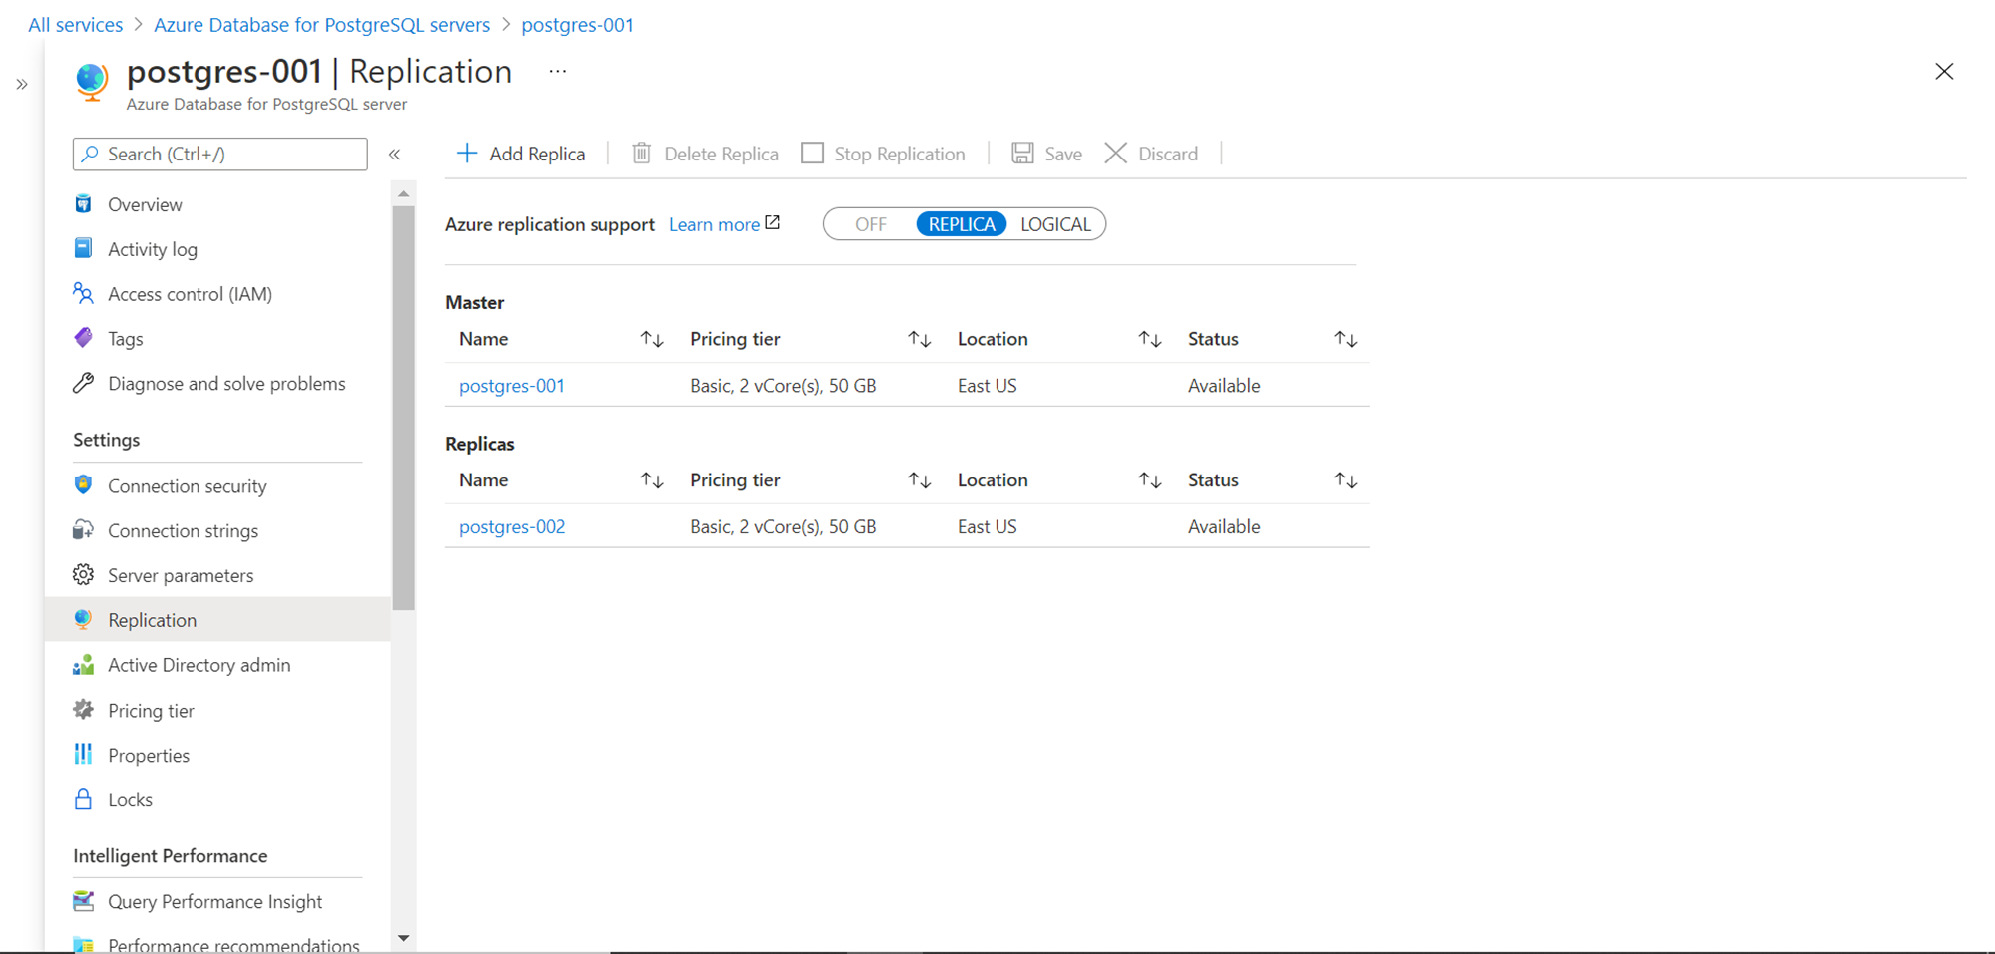
Task: Click the Connection security shield icon
Action: click(x=84, y=485)
